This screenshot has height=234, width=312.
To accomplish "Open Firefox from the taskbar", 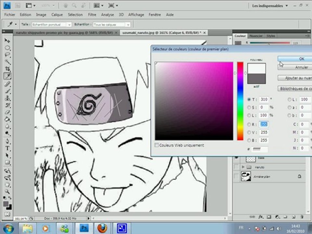I will (102, 228).
